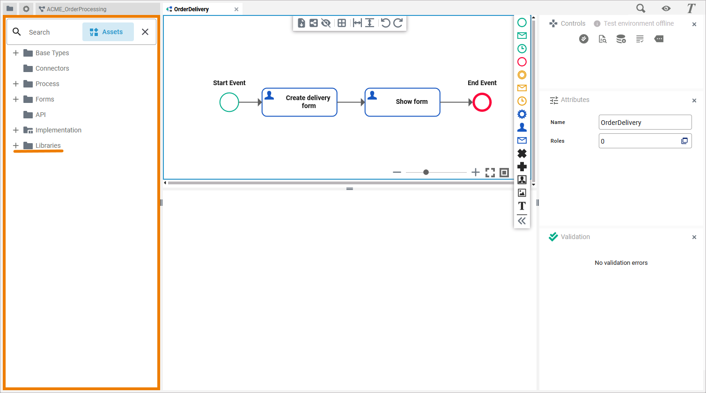Click the share icon in diagram toolbar
This screenshot has width=706, height=393.
pyautogui.click(x=314, y=23)
